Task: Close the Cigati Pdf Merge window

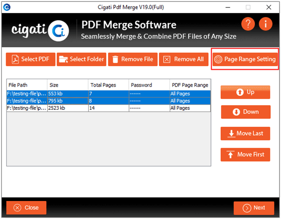Action: click(268, 7)
